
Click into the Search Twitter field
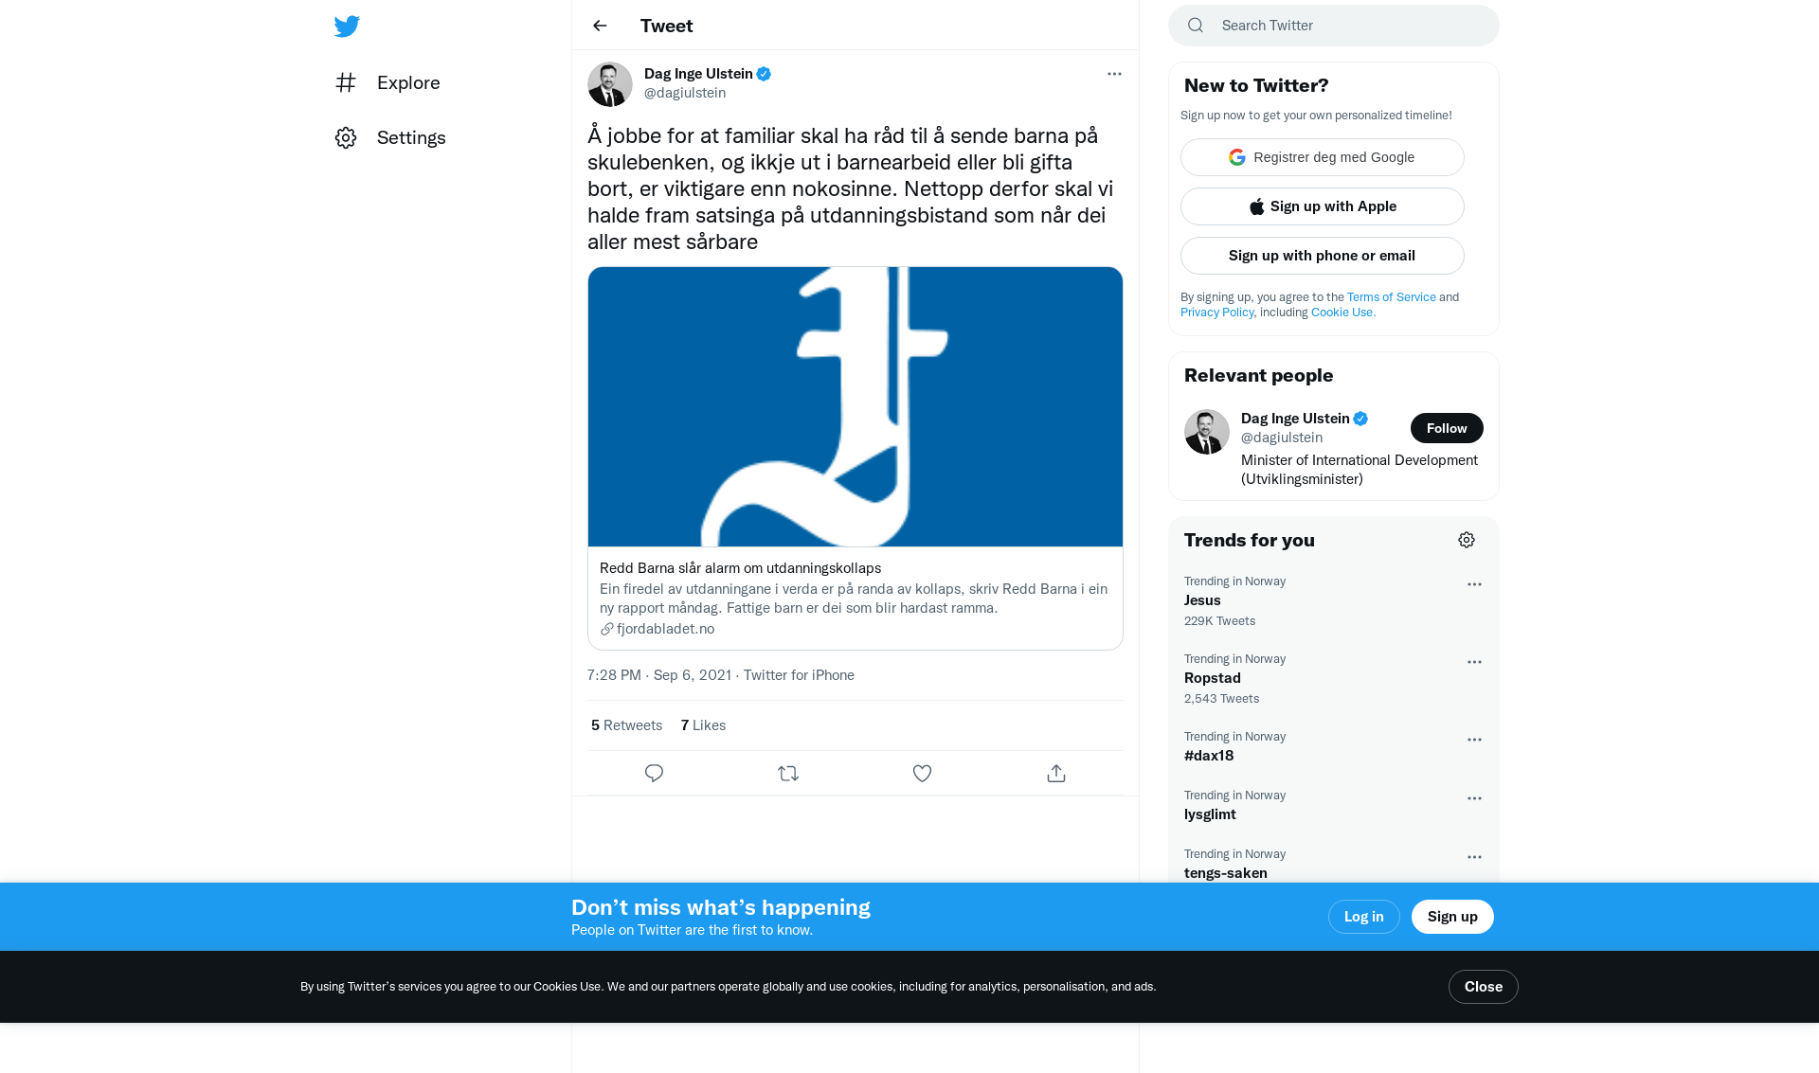point(1334,26)
